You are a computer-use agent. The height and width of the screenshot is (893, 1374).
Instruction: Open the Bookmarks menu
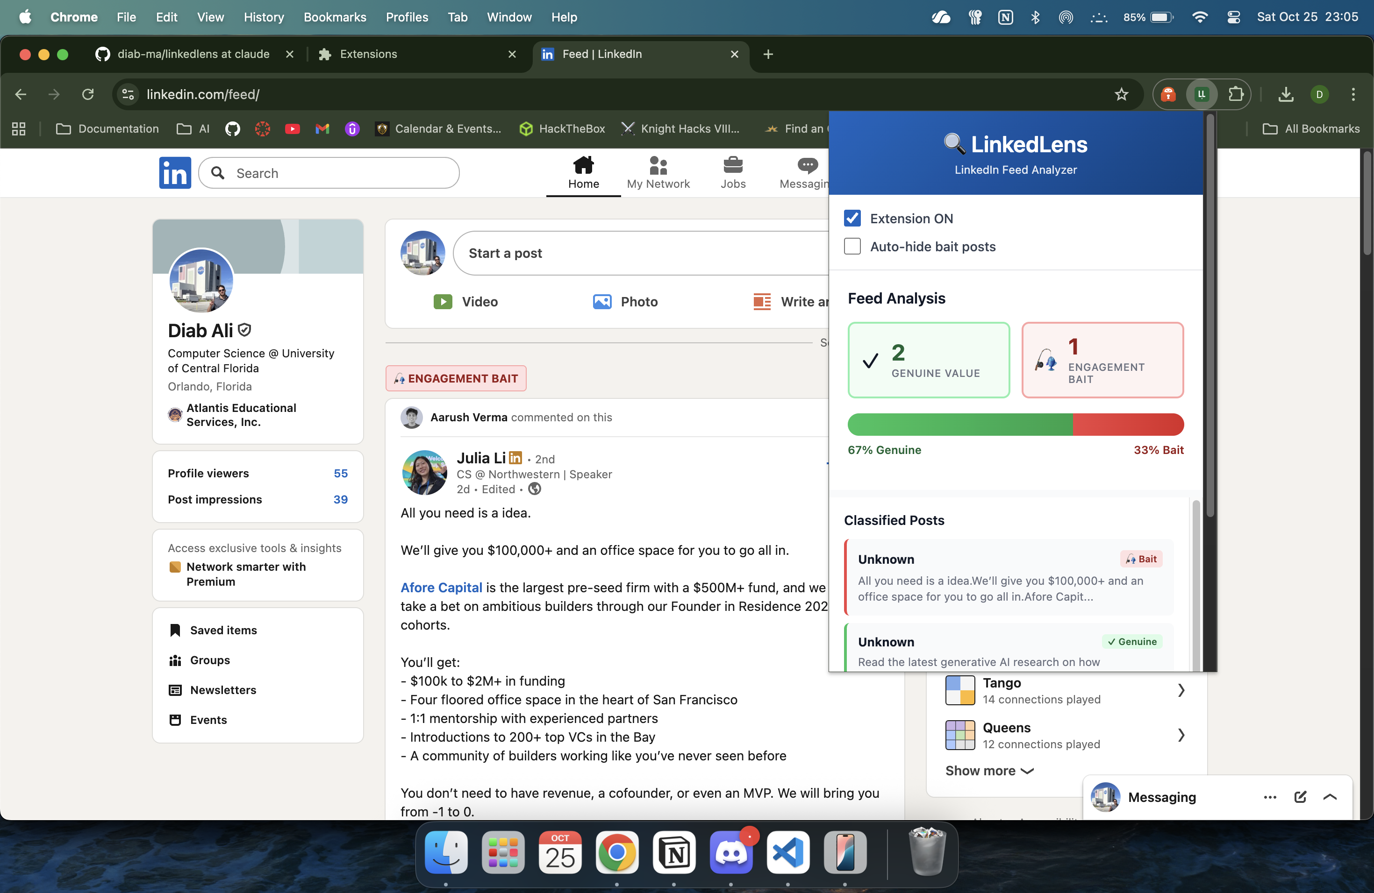pos(334,17)
